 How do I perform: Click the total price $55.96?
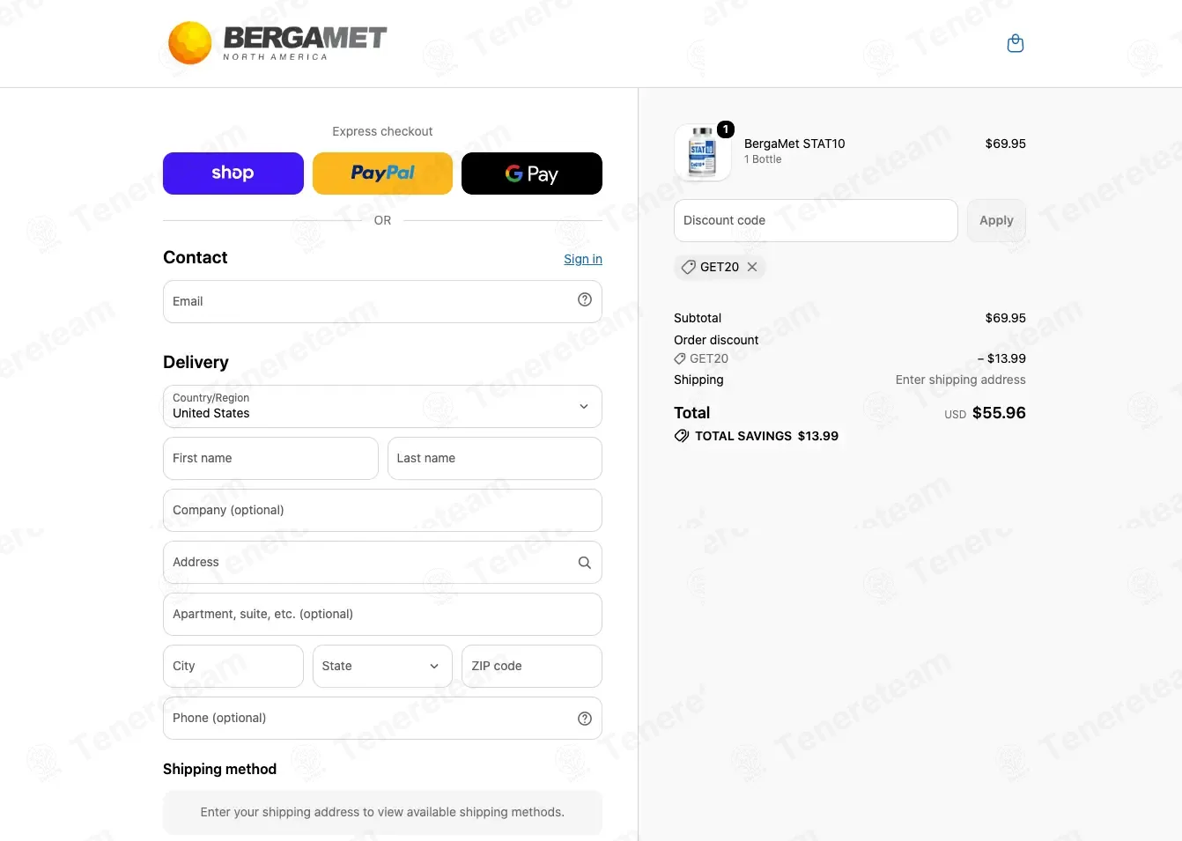(999, 413)
